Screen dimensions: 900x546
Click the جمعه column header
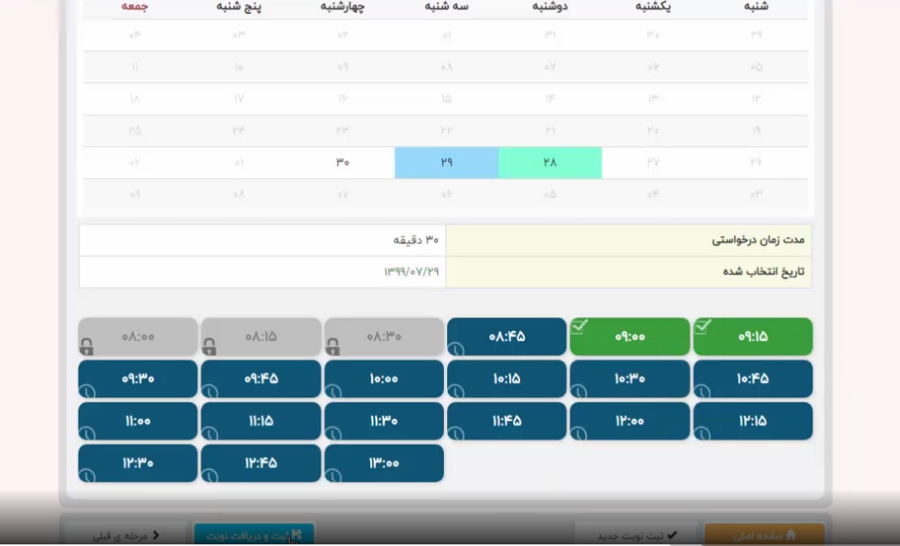(x=135, y=7)
